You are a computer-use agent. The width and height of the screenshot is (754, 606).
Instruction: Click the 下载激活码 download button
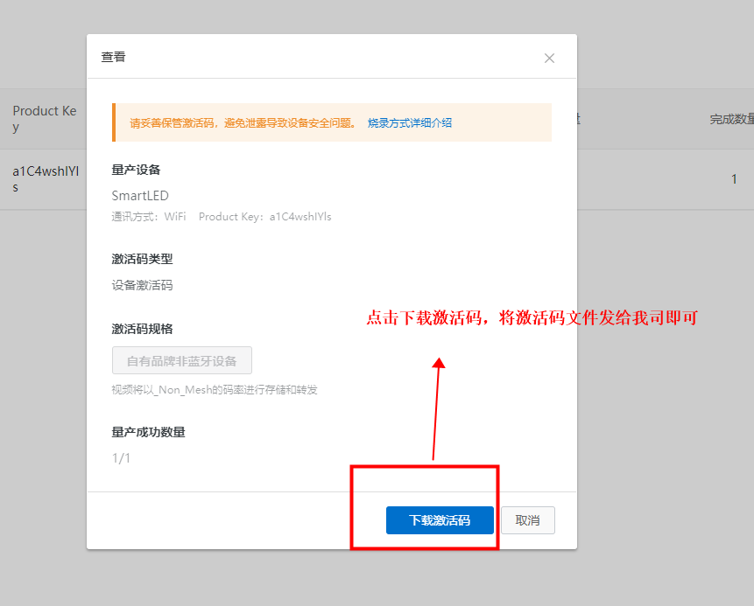440,520
